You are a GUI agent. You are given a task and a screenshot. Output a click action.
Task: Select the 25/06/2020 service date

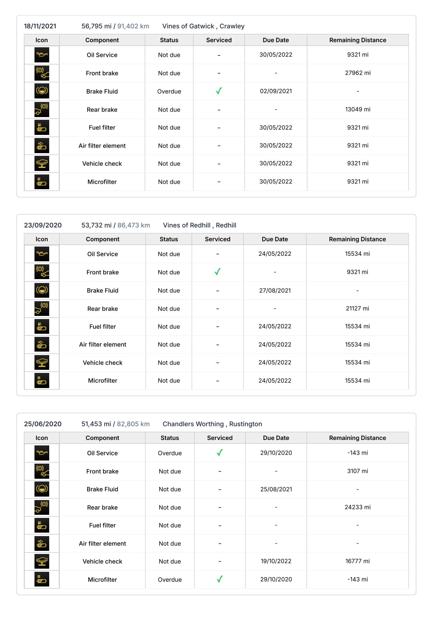(x=43, y=424)
